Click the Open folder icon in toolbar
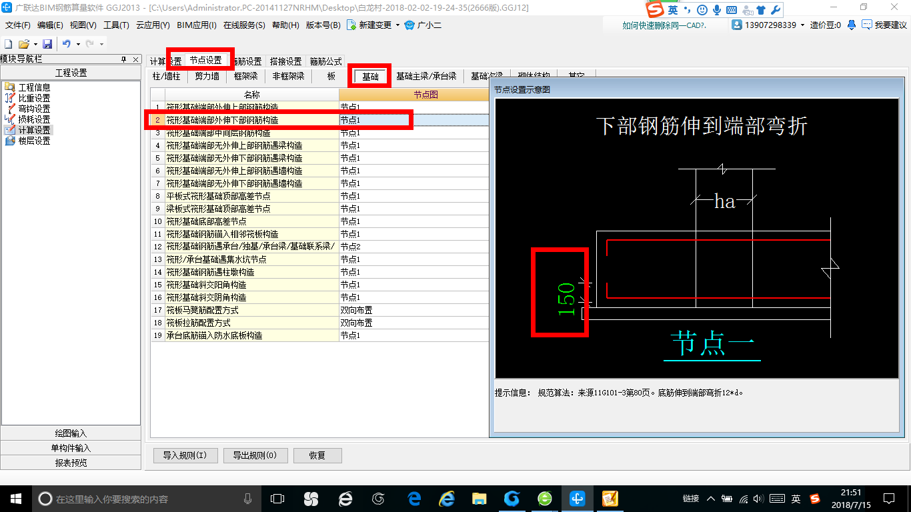Image resolution: width=911 pixels, height=512 pixels. pos(23,43)
